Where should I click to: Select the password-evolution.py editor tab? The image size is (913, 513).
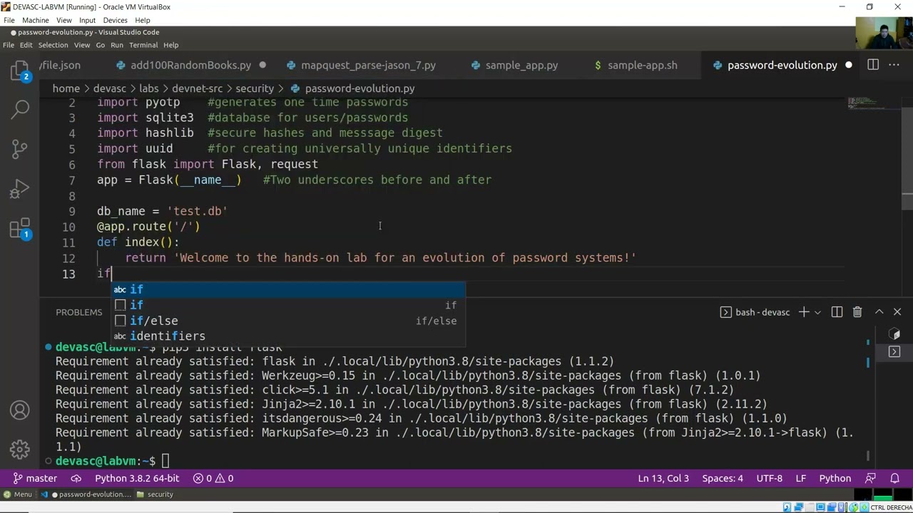coord(782,65)
